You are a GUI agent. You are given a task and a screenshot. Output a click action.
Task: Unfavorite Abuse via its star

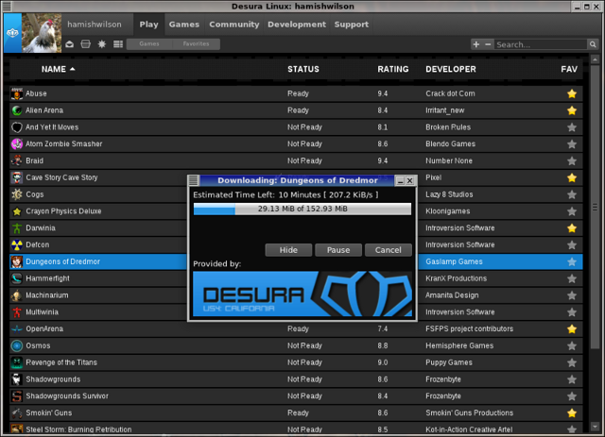click(572, 93)
